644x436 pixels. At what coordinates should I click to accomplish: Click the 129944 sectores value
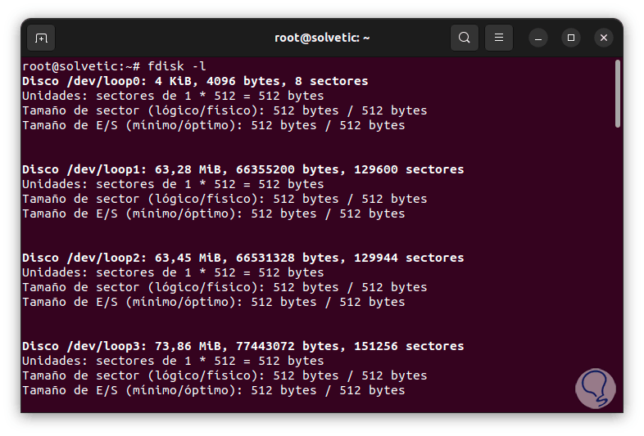tap(409, 258)
